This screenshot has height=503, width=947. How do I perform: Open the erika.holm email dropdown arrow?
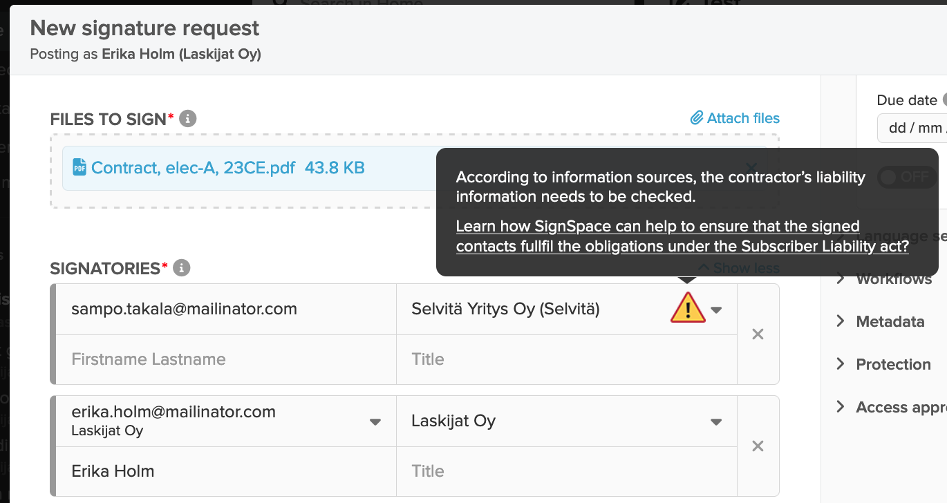click(x=375, y=421)
